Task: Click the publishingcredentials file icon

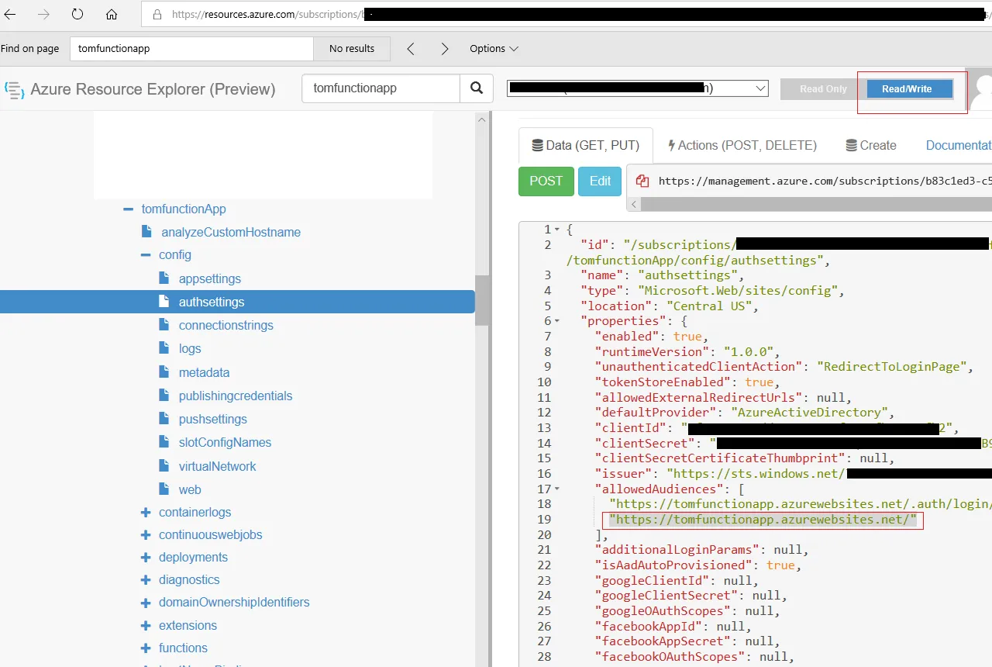Action: [164, 395]
